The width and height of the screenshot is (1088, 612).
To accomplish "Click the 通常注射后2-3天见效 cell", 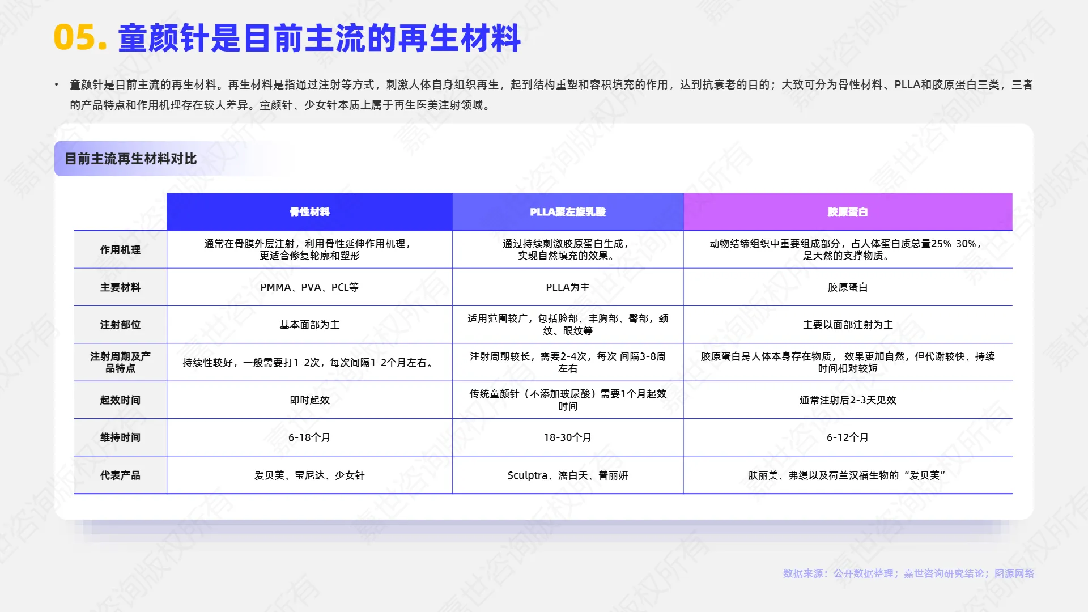I will [848, 399].
